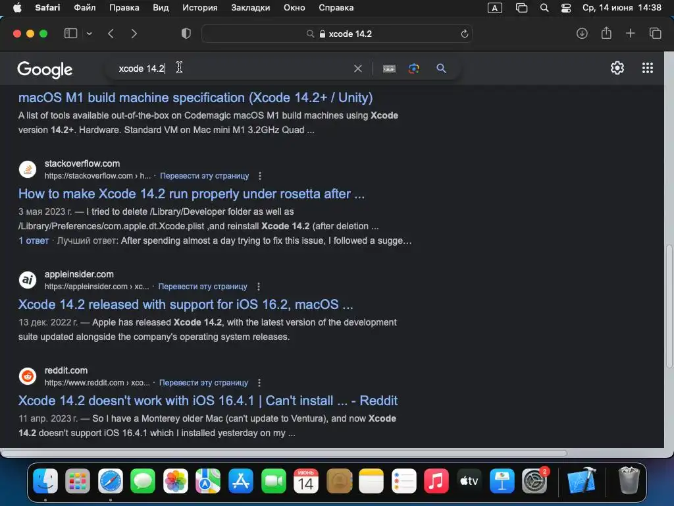
Task: Open Maps from the Dock
Action: click(208, 480)
